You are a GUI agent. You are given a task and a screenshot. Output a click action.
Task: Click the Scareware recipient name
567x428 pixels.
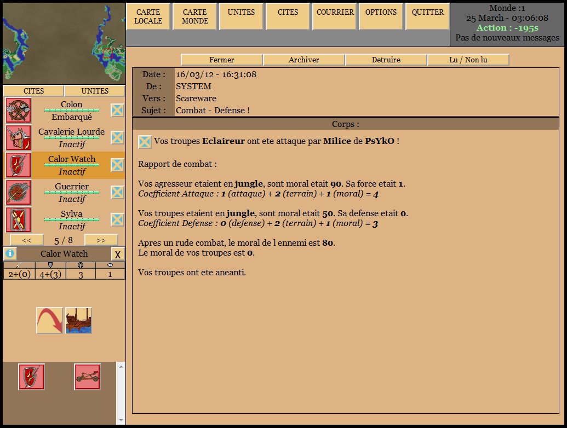196,98
